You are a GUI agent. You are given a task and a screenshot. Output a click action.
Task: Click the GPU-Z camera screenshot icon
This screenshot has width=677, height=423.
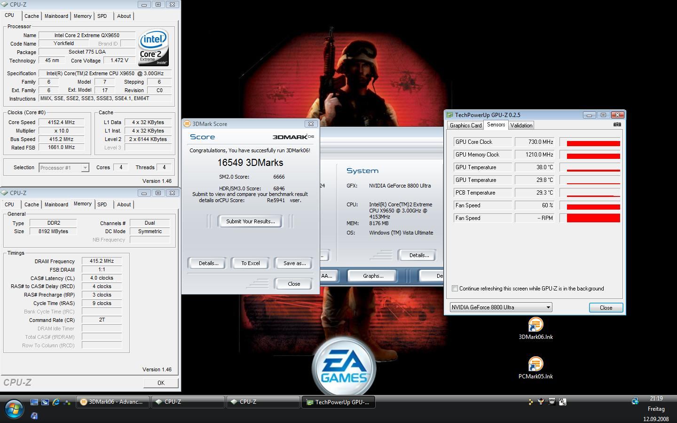[x=617, y=125]
